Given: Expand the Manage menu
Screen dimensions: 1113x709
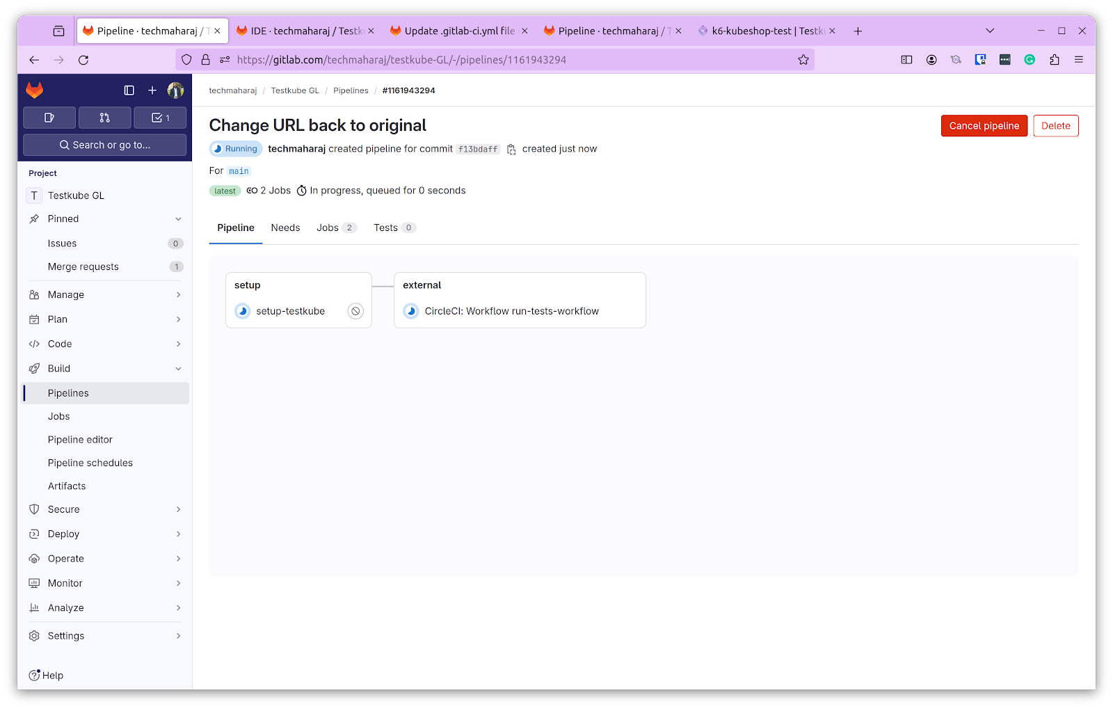Looking at the screenshot, I should (x=105, y=295).
